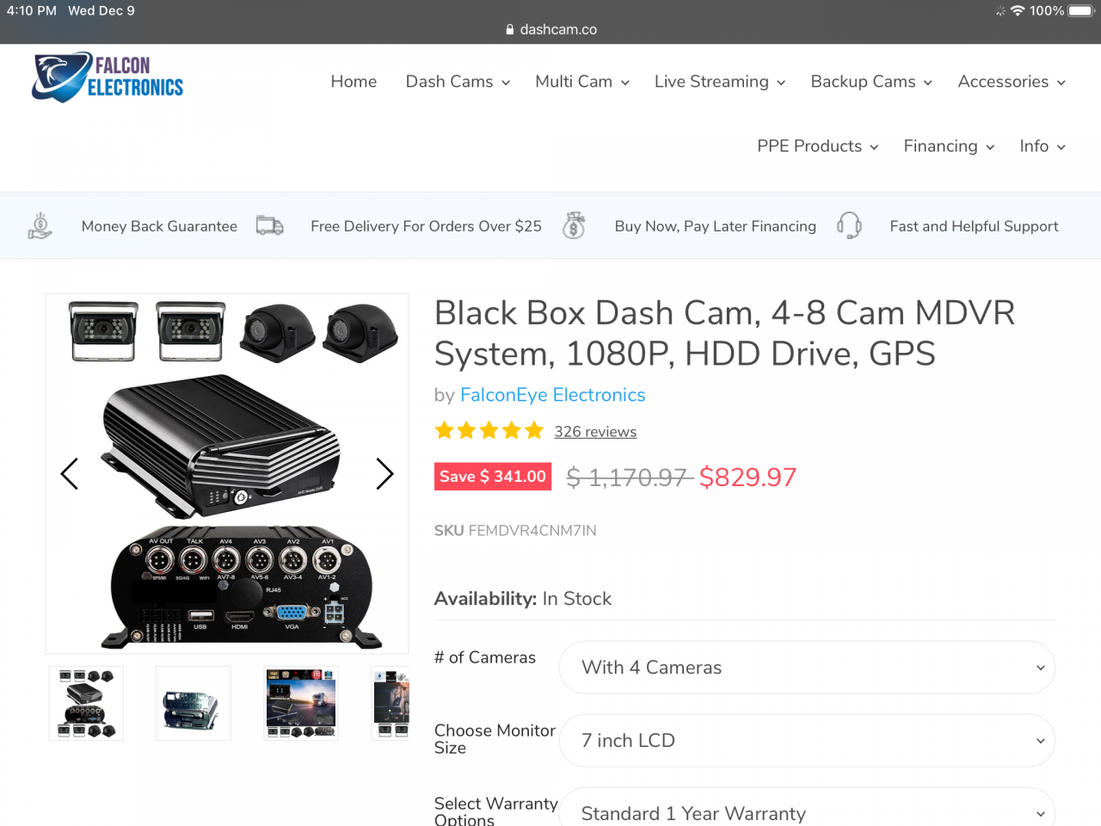Viewport: 1101px width, 826px height.
Task: Click the main product image
Action: [227, 474]
